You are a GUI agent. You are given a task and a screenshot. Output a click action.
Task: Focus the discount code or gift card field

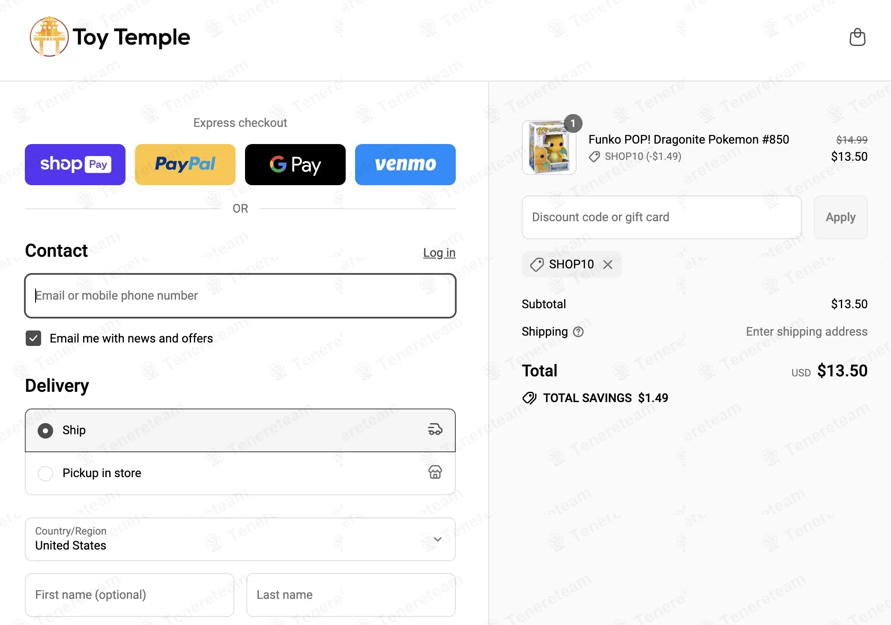tap(661, 217)
